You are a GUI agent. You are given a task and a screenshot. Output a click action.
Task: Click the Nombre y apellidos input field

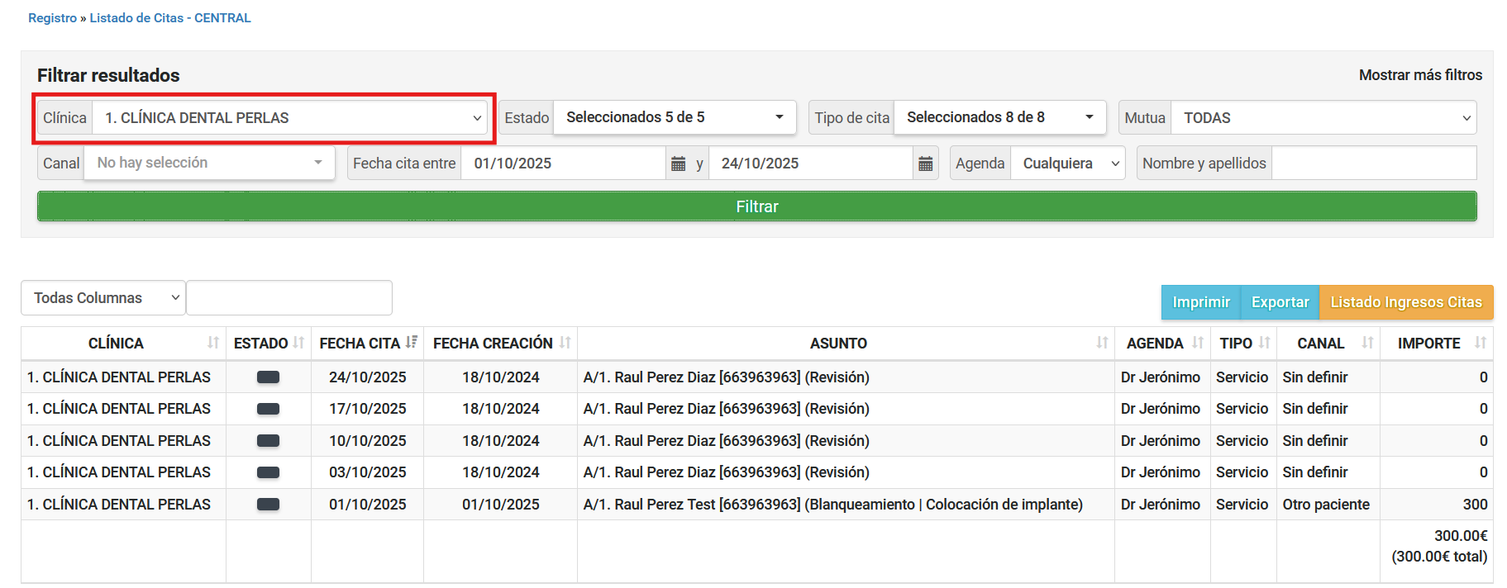1373,164
